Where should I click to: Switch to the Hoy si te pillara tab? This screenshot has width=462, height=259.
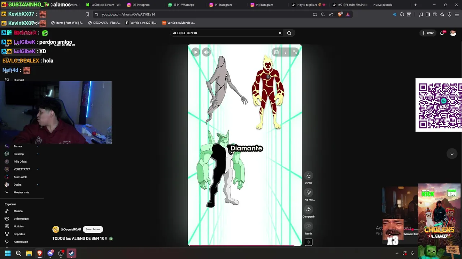(x=309, y=5)
